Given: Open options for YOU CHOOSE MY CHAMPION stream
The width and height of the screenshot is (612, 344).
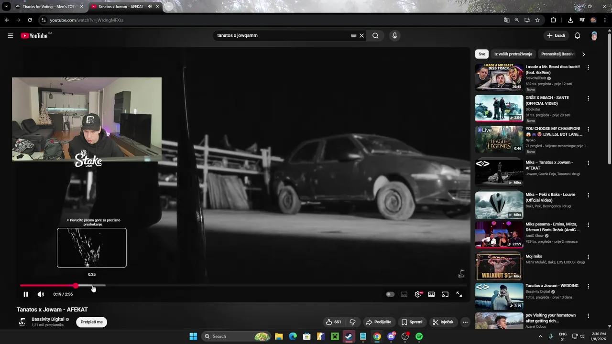Looking at the screenshot, I should tap(588, 129).
